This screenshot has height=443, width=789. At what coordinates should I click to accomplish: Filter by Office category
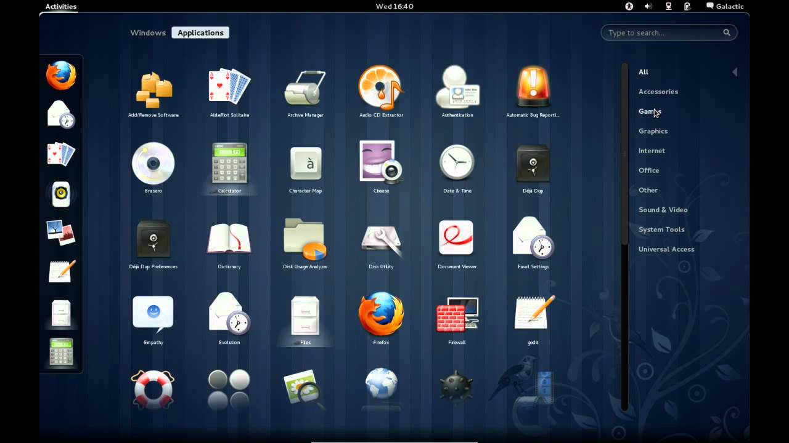click(648, 170)
